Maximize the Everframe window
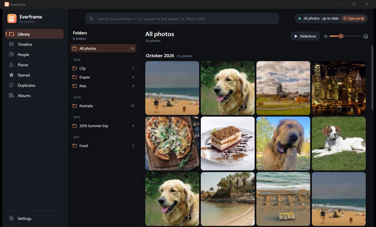 (x=354, y=4)
